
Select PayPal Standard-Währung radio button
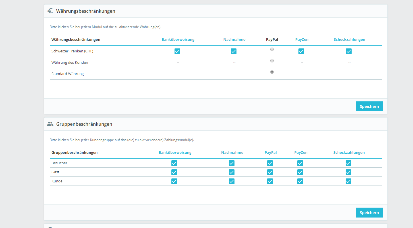pos(272,72)
